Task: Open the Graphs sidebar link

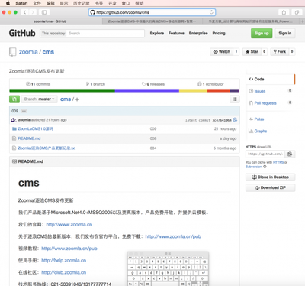Action: 261,132
